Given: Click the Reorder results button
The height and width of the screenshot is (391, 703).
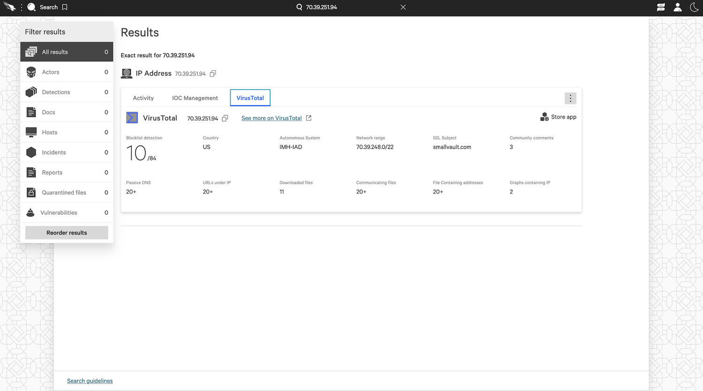Looking at the screenshot, I should (x=66, y=232).
